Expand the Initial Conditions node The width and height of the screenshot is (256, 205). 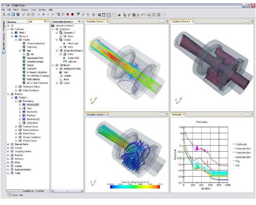[x=16, y=90]
